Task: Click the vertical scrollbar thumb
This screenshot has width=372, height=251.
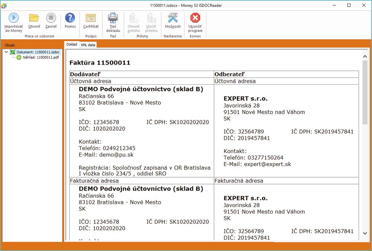Action: point(365,92)
